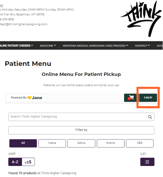
Task: Switch to list view hamburger icon
Action: coord(147,162)
